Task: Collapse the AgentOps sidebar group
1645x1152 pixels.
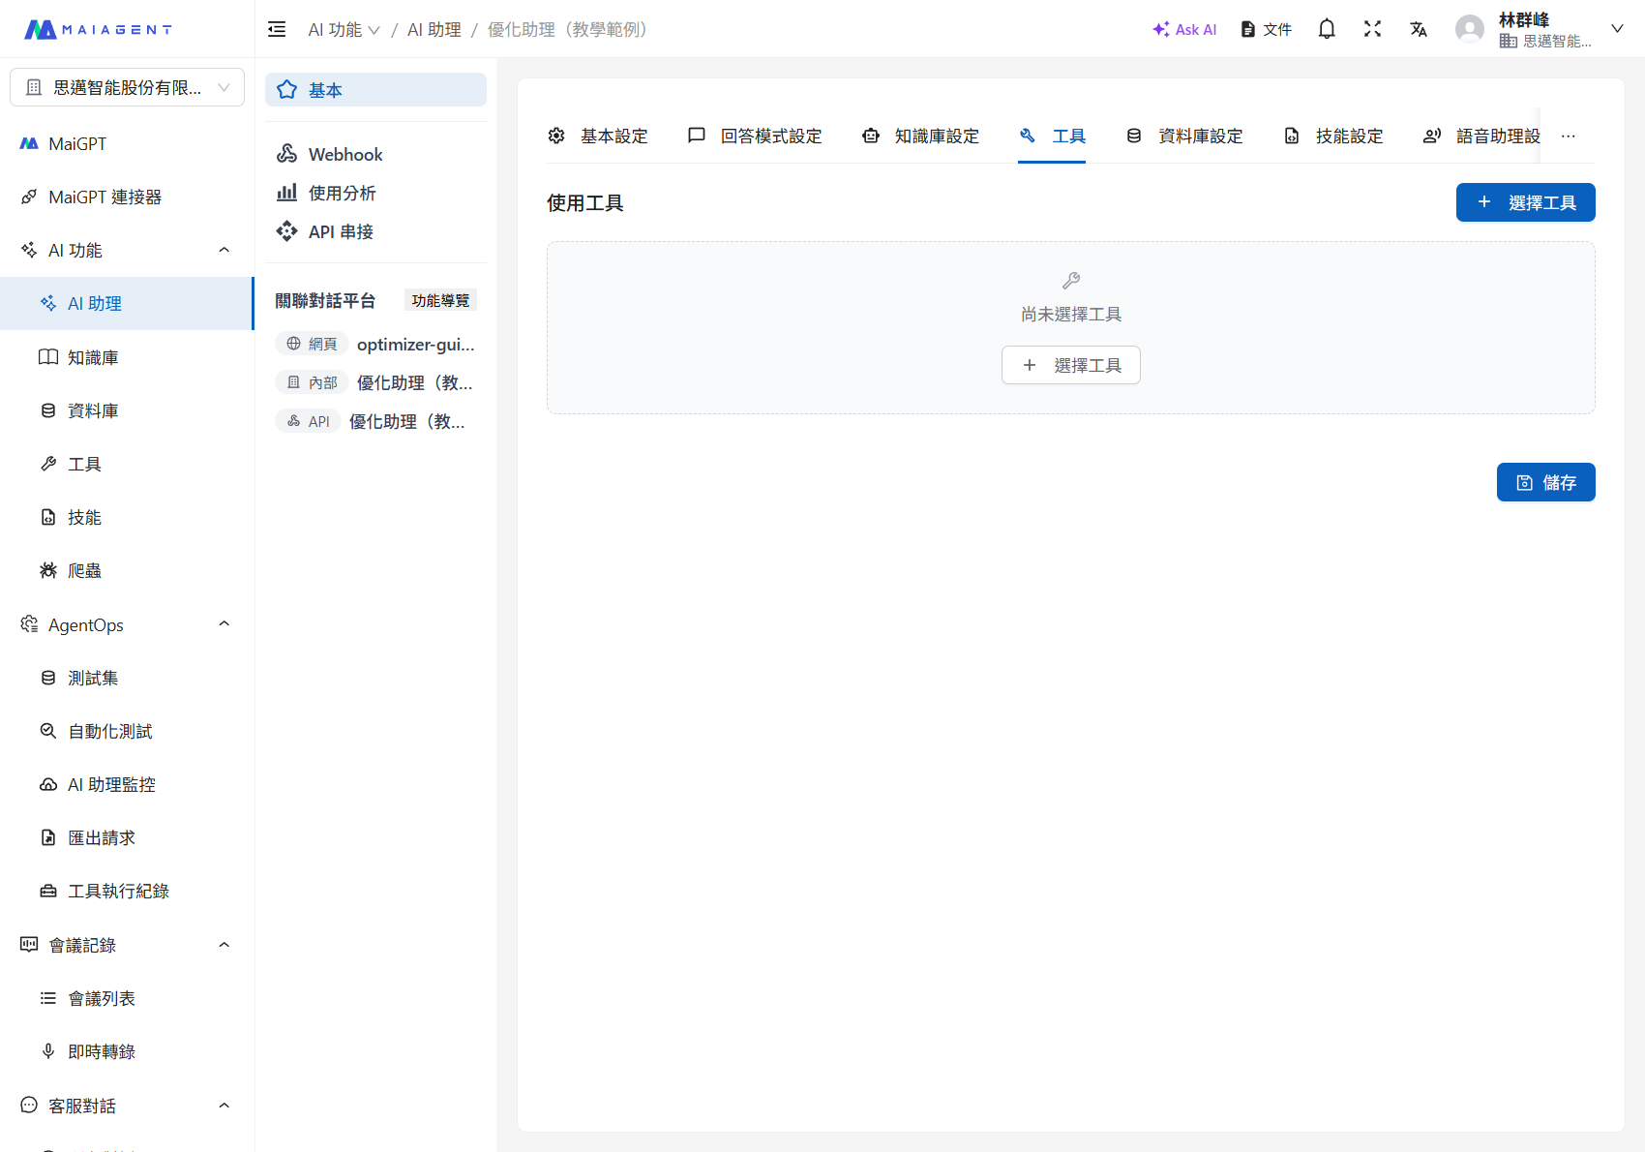Action: (x=224, y=624)
